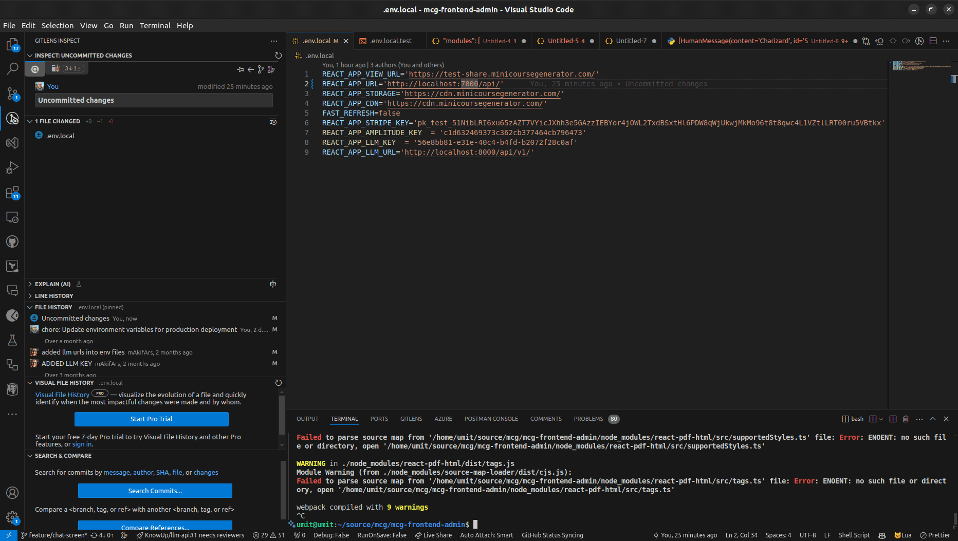
Task: Toggle the Overview mode in GitLens Inspect
Action: tap(35, 69)
